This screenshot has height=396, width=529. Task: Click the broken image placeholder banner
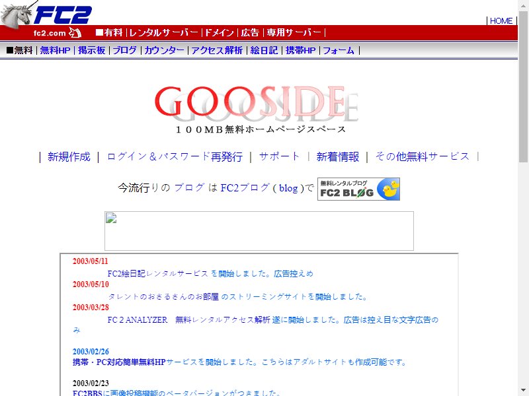click(x=259, y=231)
